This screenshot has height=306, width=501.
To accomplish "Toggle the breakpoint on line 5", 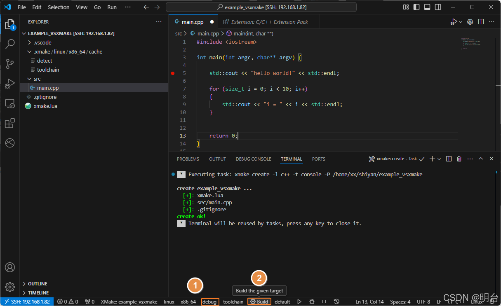I will (x=173, y=73).
